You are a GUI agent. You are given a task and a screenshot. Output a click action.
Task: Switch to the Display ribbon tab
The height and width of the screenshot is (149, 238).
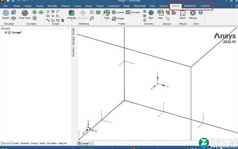(40, 6)
